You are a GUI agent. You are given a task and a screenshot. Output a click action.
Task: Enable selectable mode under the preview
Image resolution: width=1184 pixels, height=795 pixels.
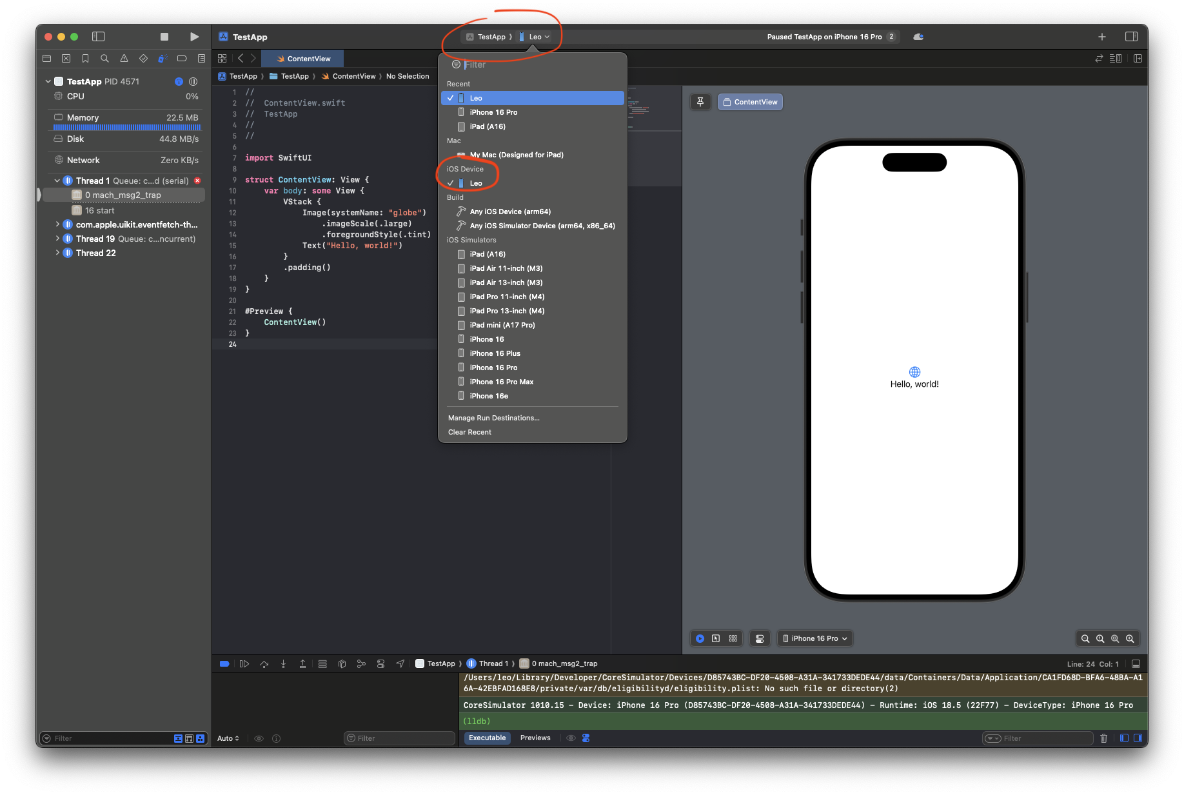point(716,638)
